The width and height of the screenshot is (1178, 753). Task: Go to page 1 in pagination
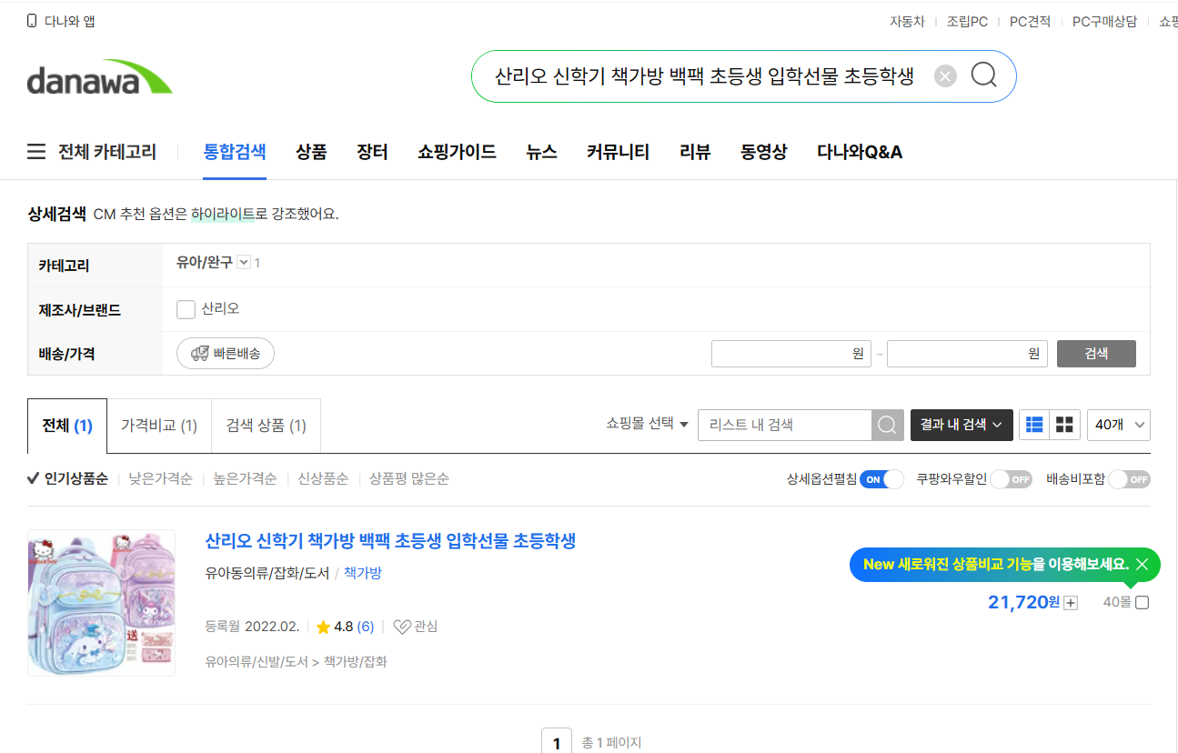(x=557, y=743)
